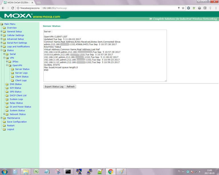
Task: Expand the IPSec tree node
Action: click(x=7, y=62)
